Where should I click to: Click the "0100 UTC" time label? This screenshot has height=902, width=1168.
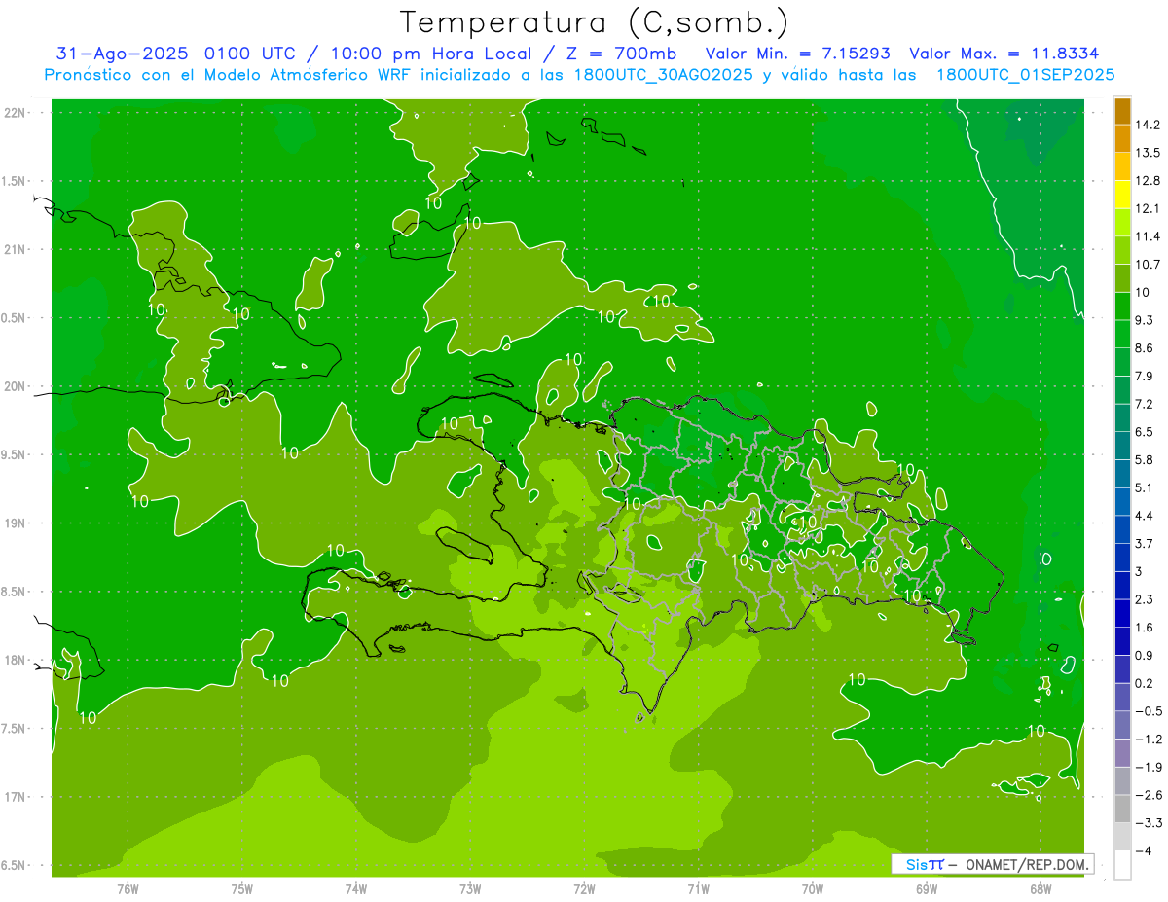249,54
